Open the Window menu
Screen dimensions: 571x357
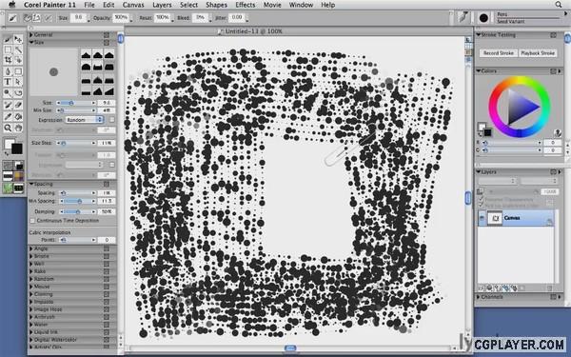pos(301,5)
